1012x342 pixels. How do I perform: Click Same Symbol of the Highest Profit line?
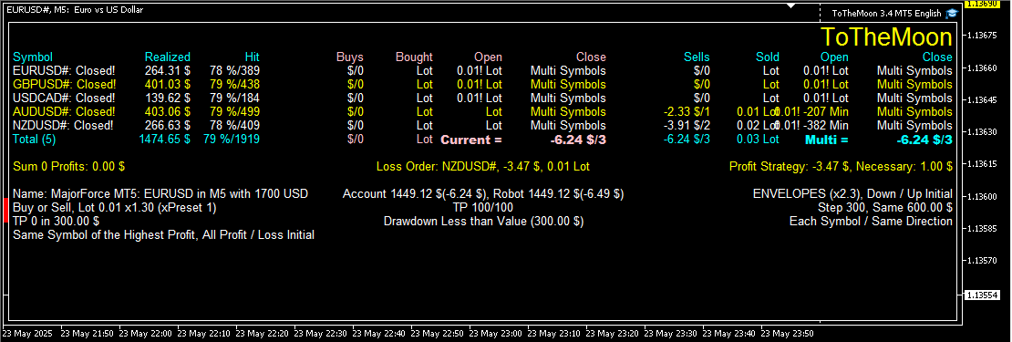[x=164, y=235]
